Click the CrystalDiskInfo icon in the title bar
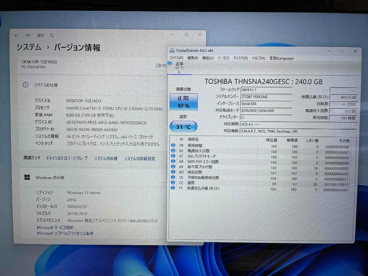The image size is (368, 276). click(x=172, y=50)
